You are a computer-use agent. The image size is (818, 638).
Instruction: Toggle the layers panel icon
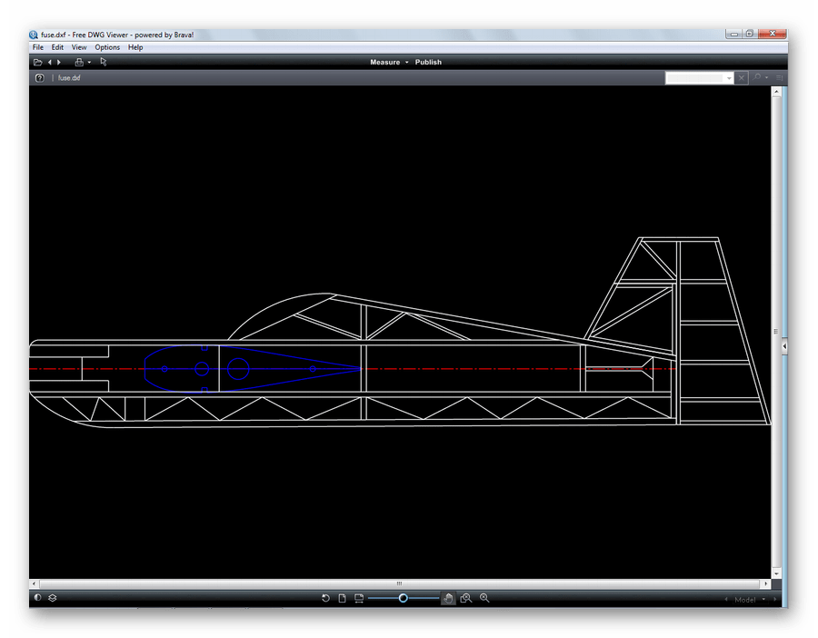click(53, 598)
